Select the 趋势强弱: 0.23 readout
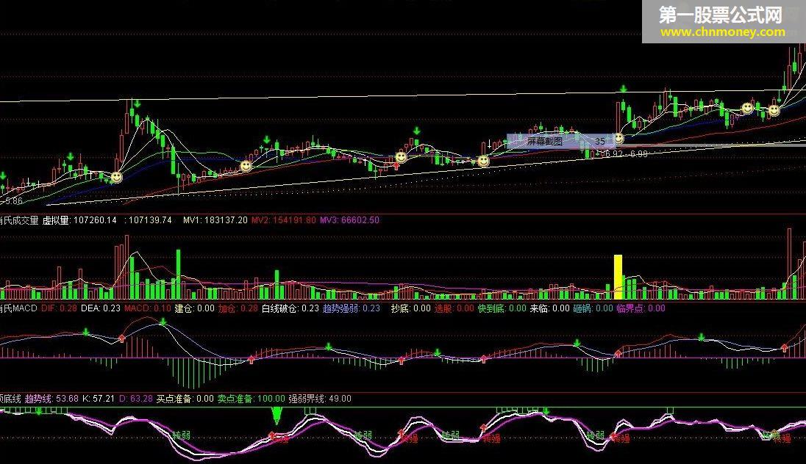 click(352, 308)
